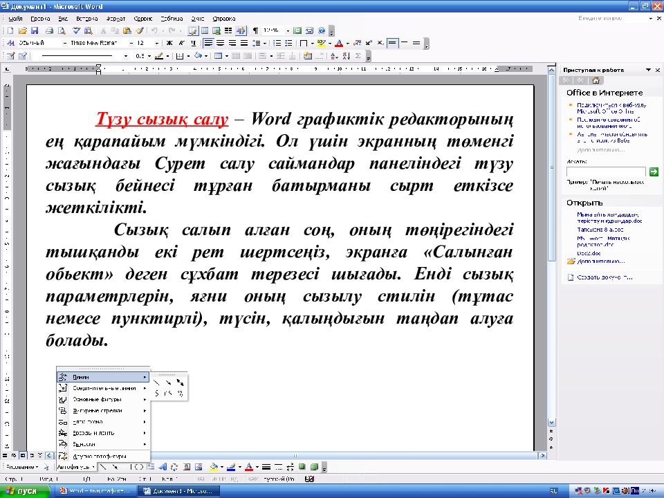Toggle Underline formatting (Ч)
664x498 pixels.
pos(193,43)
